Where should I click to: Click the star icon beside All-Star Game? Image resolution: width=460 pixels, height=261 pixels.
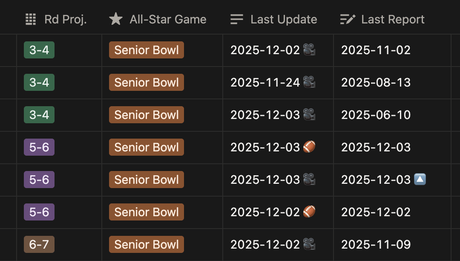pyautogui.click(x=116, y=19)
